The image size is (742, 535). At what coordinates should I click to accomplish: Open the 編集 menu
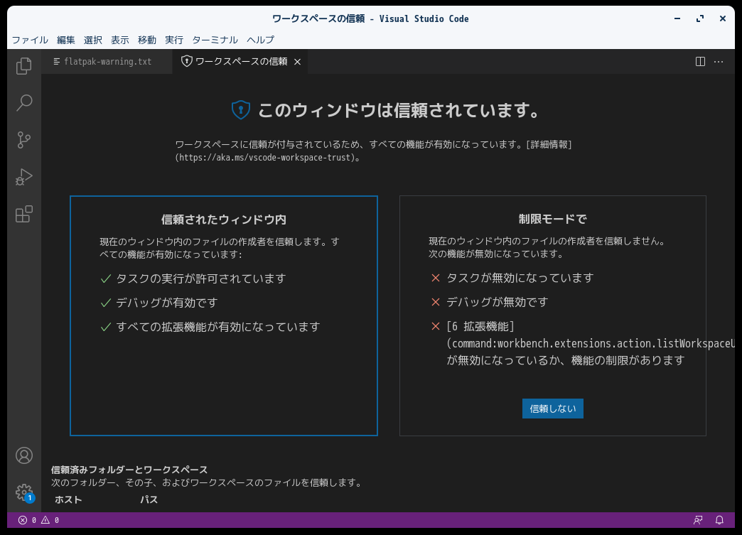66,40
